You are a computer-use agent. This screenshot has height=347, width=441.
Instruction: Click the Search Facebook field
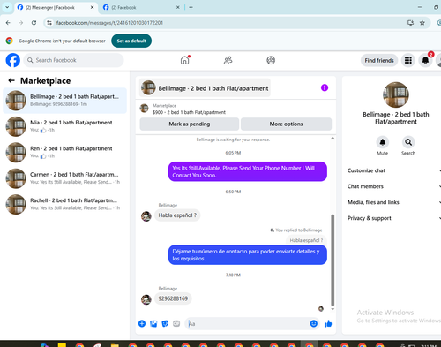73,60
